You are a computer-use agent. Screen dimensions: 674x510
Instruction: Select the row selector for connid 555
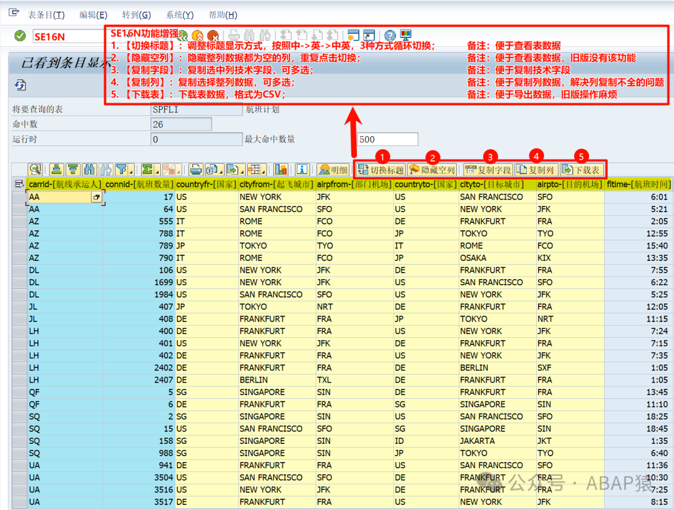click(19, 222)
